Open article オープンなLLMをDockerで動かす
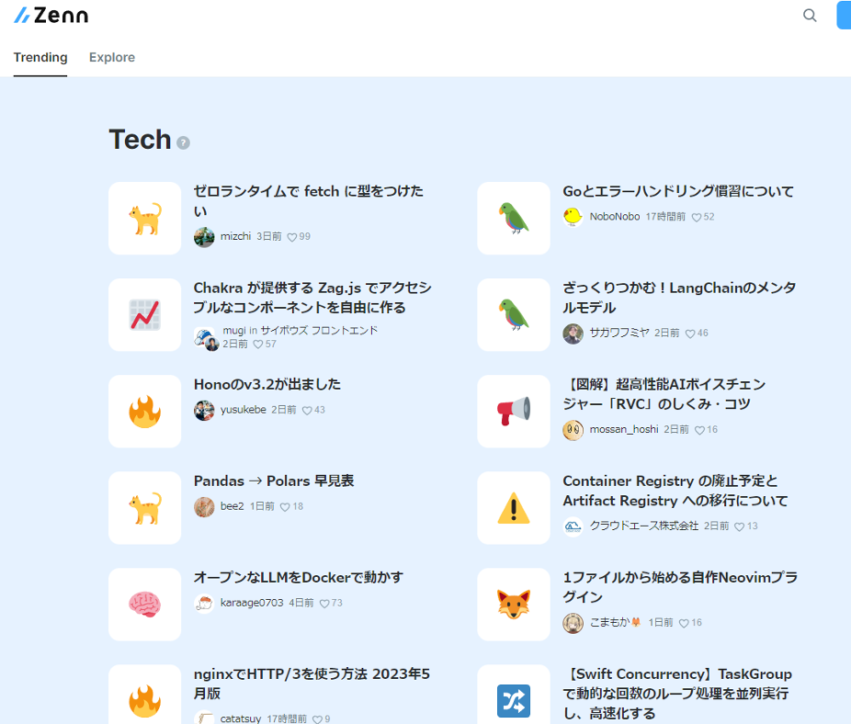This screenshot has width=851, height=724. click(x=299, y=578)
